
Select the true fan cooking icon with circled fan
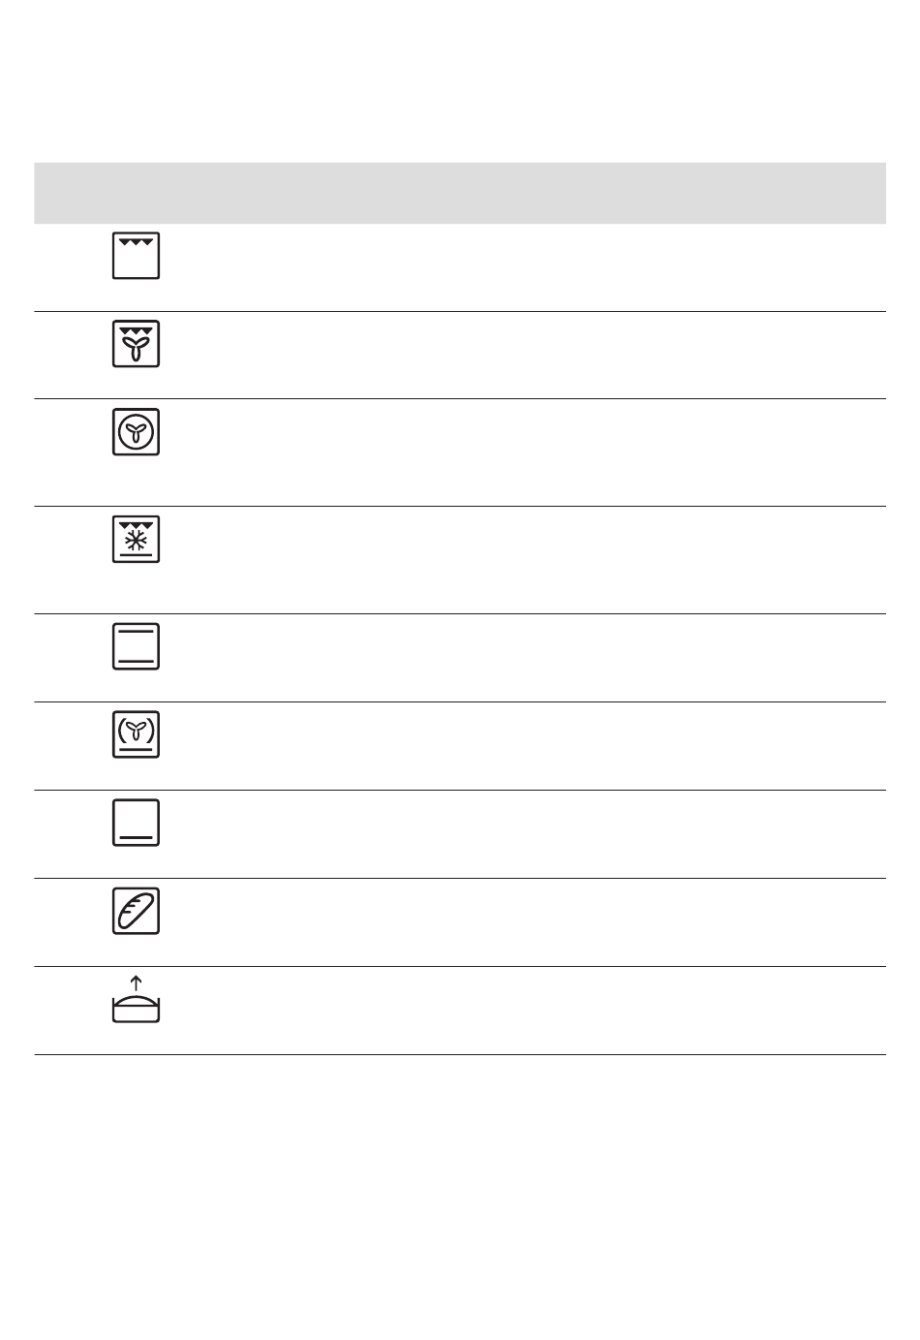pos(136,432)
